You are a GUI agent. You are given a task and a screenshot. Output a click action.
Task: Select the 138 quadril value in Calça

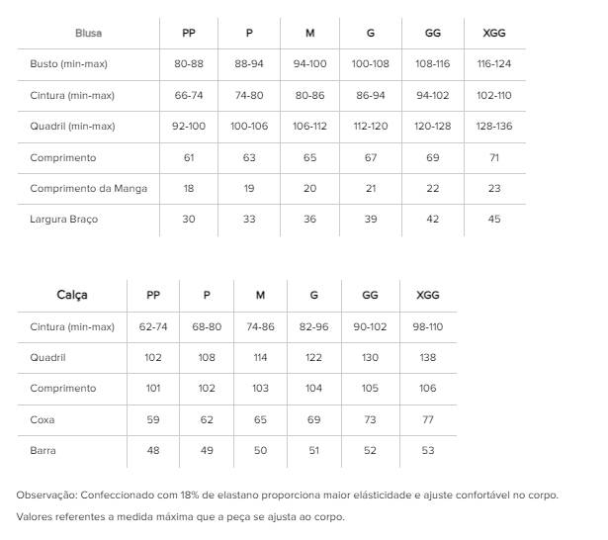[428, 357]
